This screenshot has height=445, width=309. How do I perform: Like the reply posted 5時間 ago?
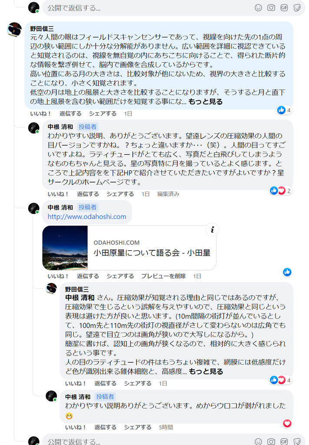[76, 428]
